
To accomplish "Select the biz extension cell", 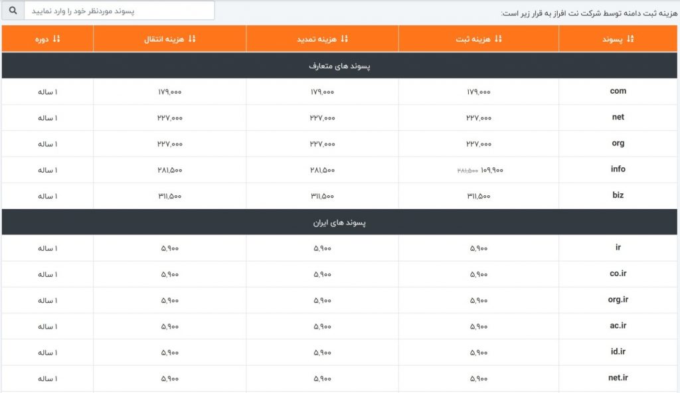I will [x=618, y=196].
